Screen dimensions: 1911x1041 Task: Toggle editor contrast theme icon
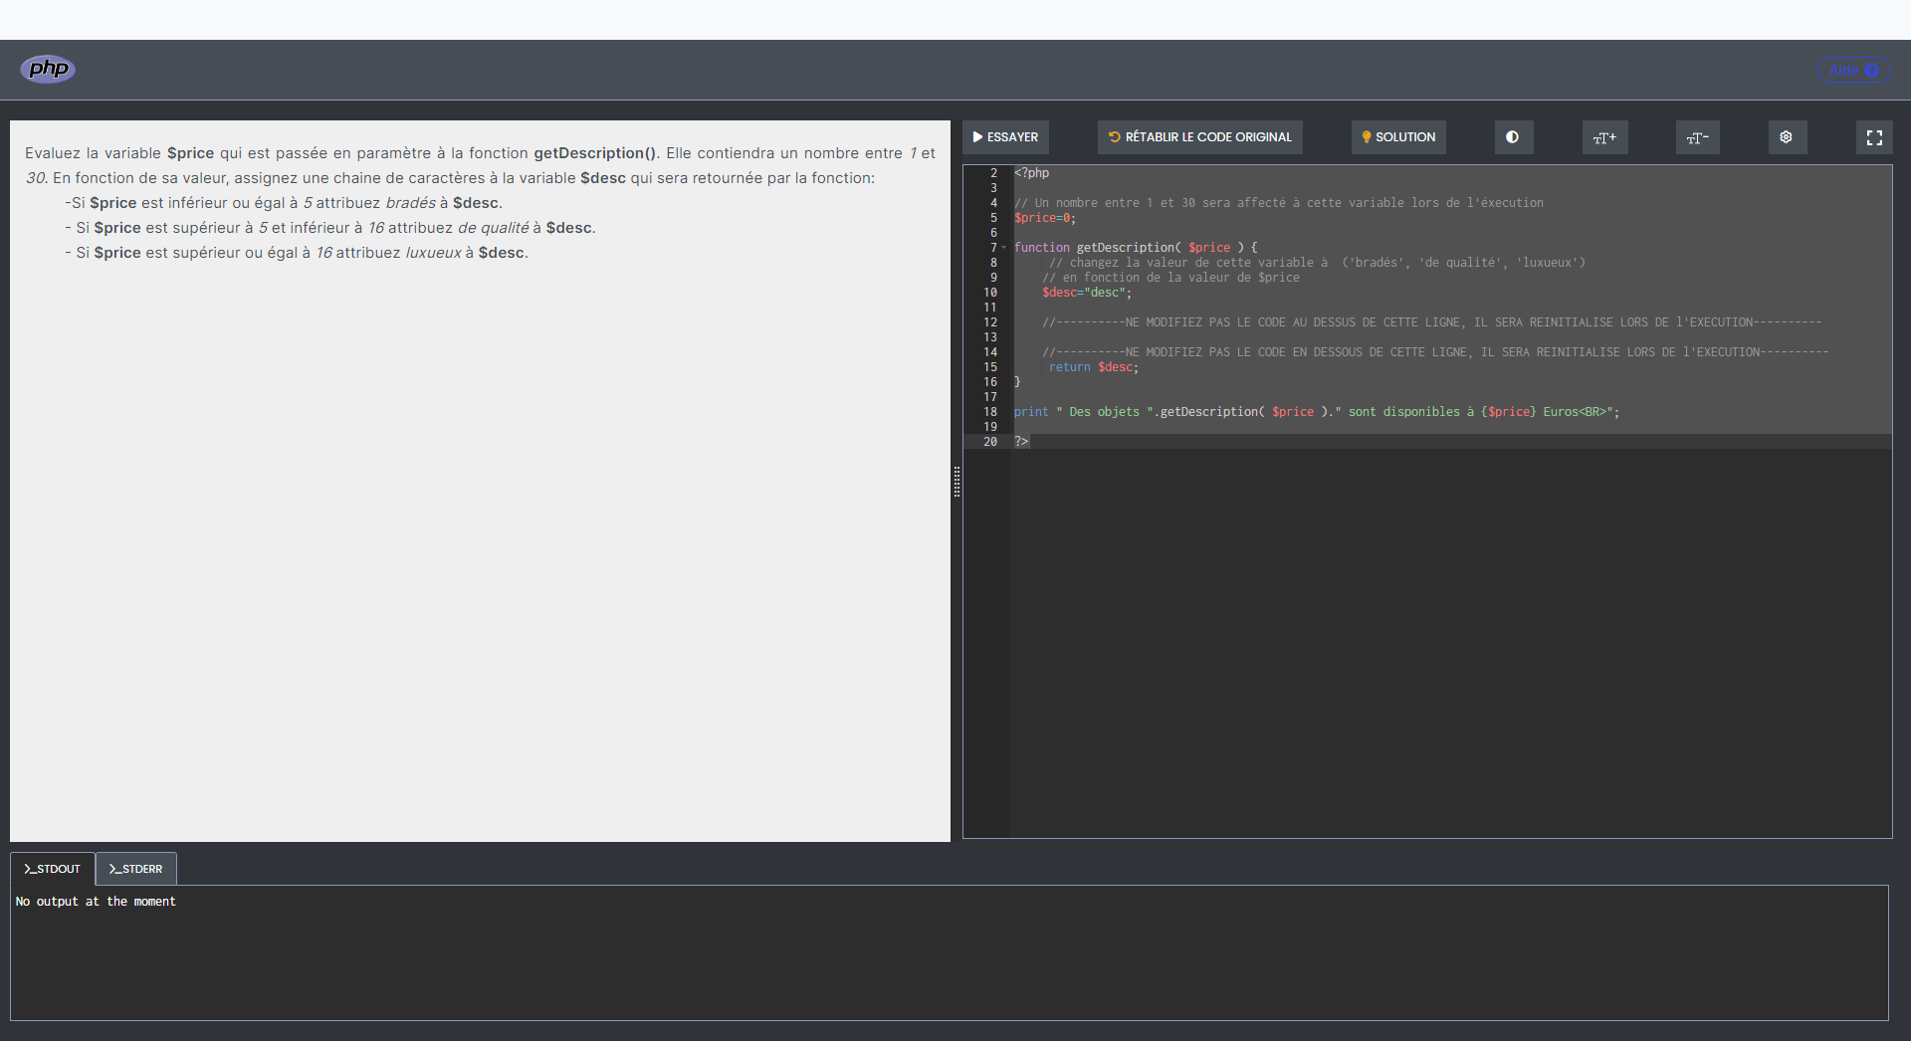tap(1513, 137)
